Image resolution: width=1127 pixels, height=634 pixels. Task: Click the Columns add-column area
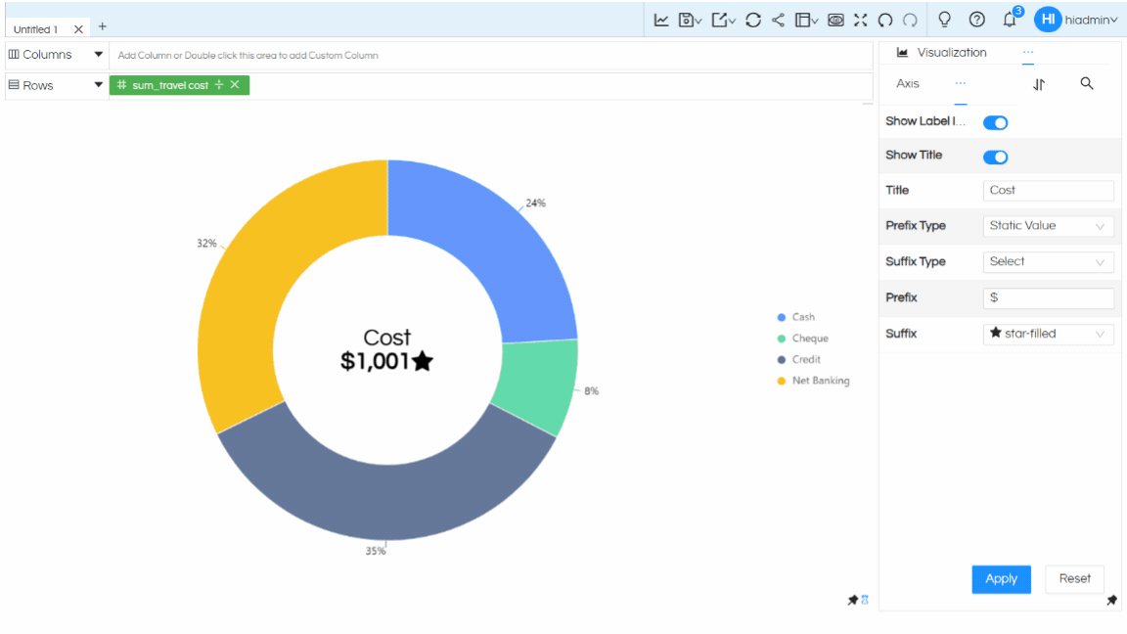(491, 56)
